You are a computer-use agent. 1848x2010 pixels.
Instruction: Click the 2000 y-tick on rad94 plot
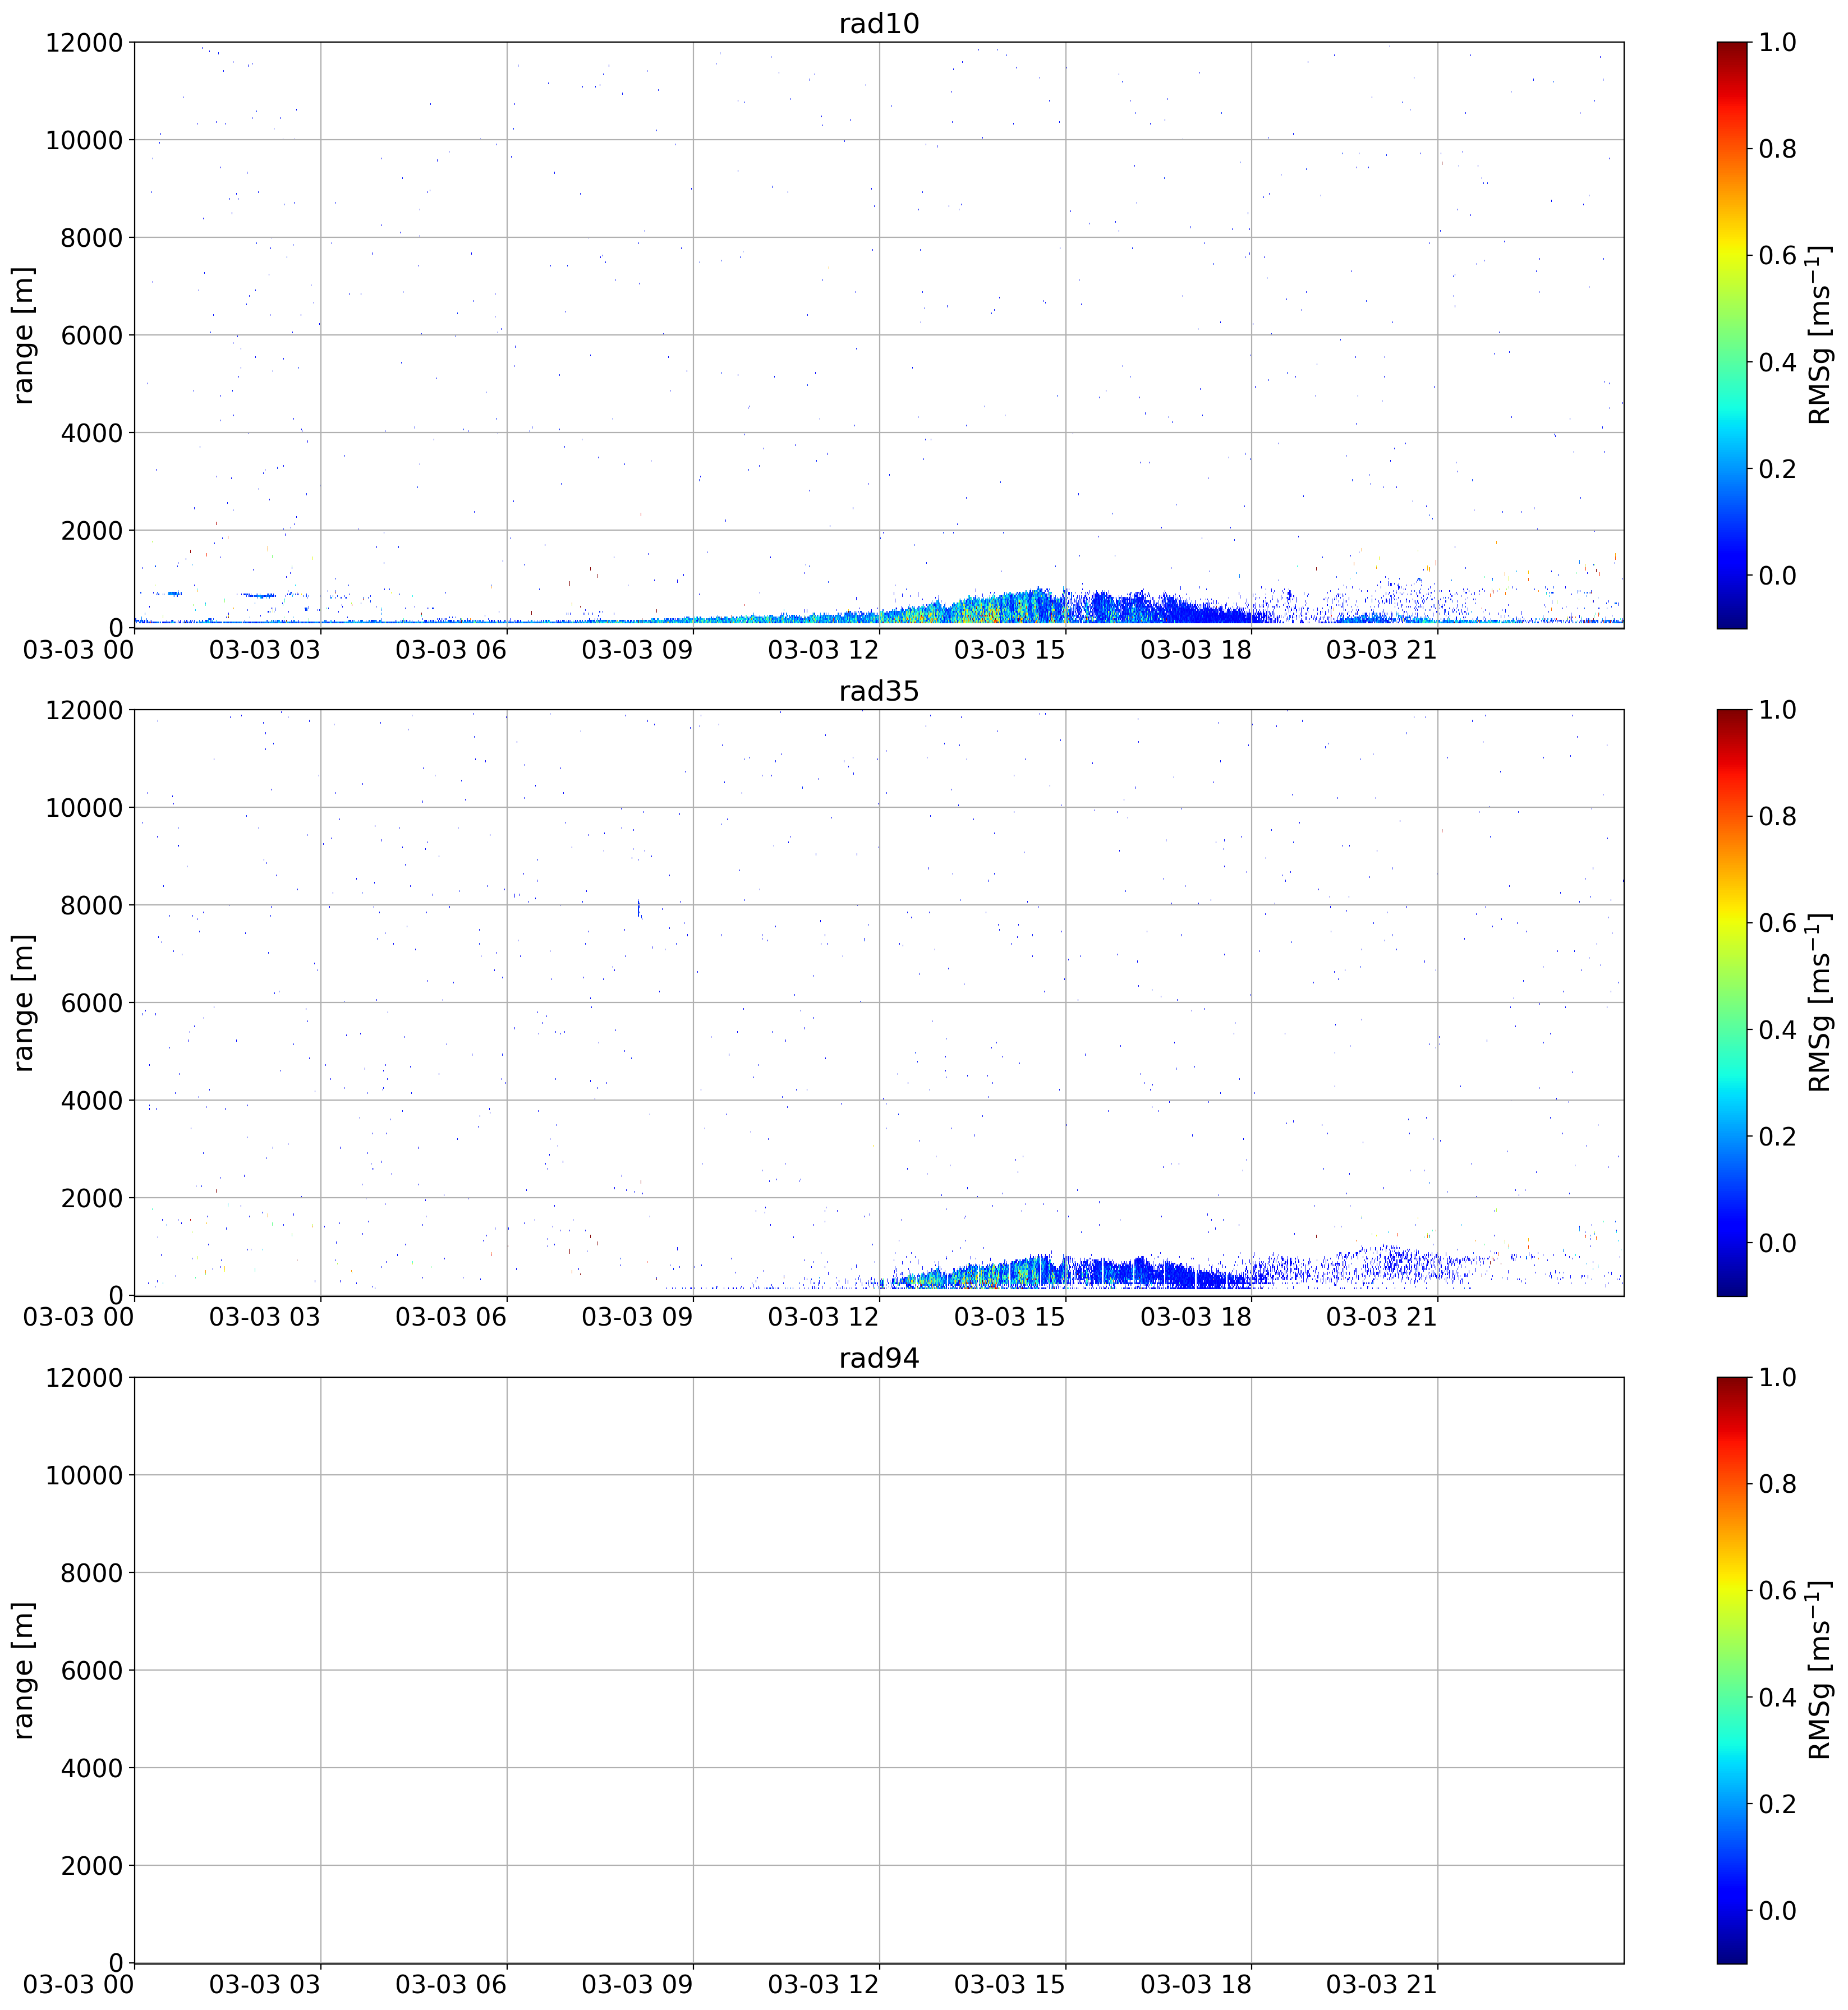point(92,1865)
